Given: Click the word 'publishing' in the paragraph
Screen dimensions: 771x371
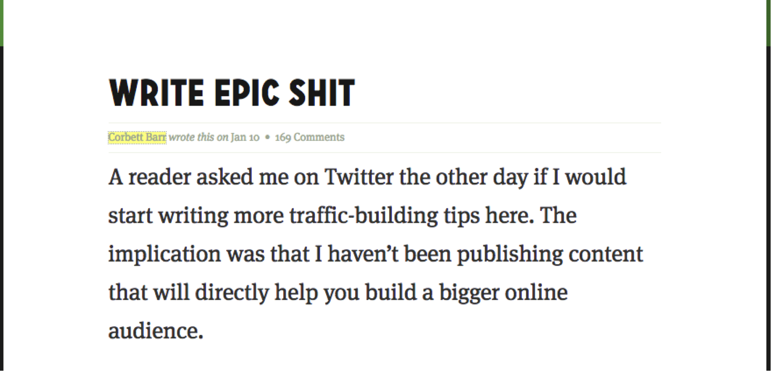Looking at the screenshot, I should tap(510, 255).
